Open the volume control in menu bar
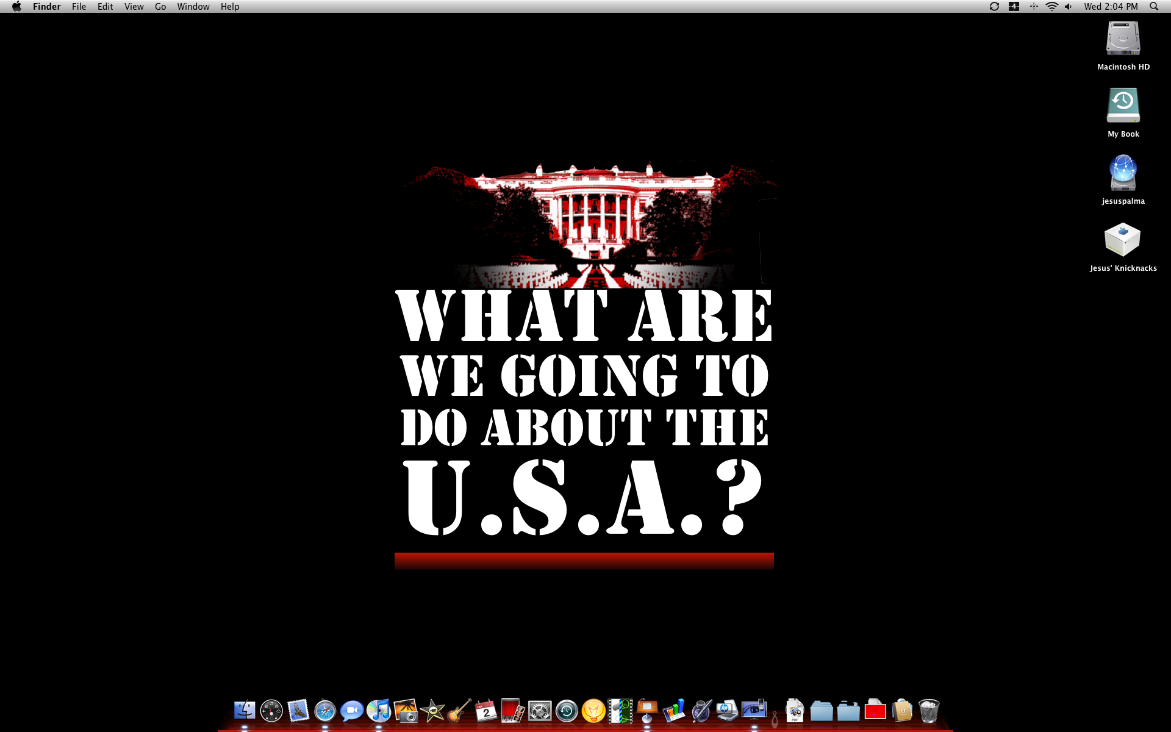 [1069, 7]
